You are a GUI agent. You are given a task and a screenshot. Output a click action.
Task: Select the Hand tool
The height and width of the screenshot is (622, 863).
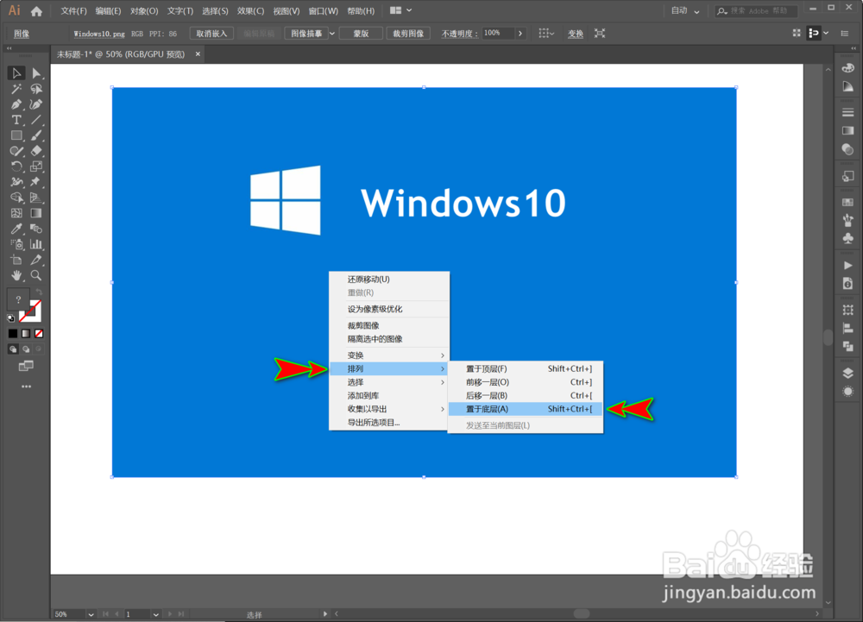pos(16,275)
